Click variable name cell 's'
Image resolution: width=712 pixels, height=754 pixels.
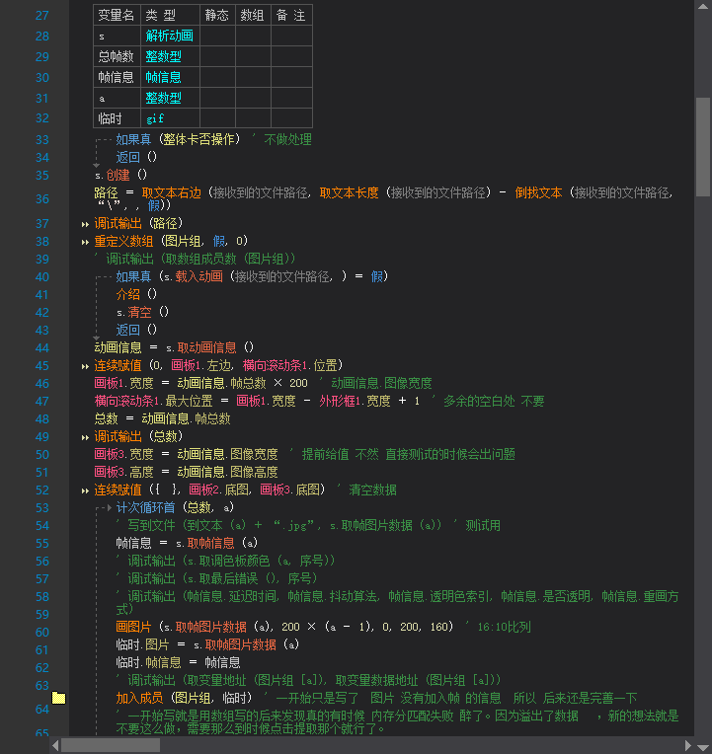(117, 37)
